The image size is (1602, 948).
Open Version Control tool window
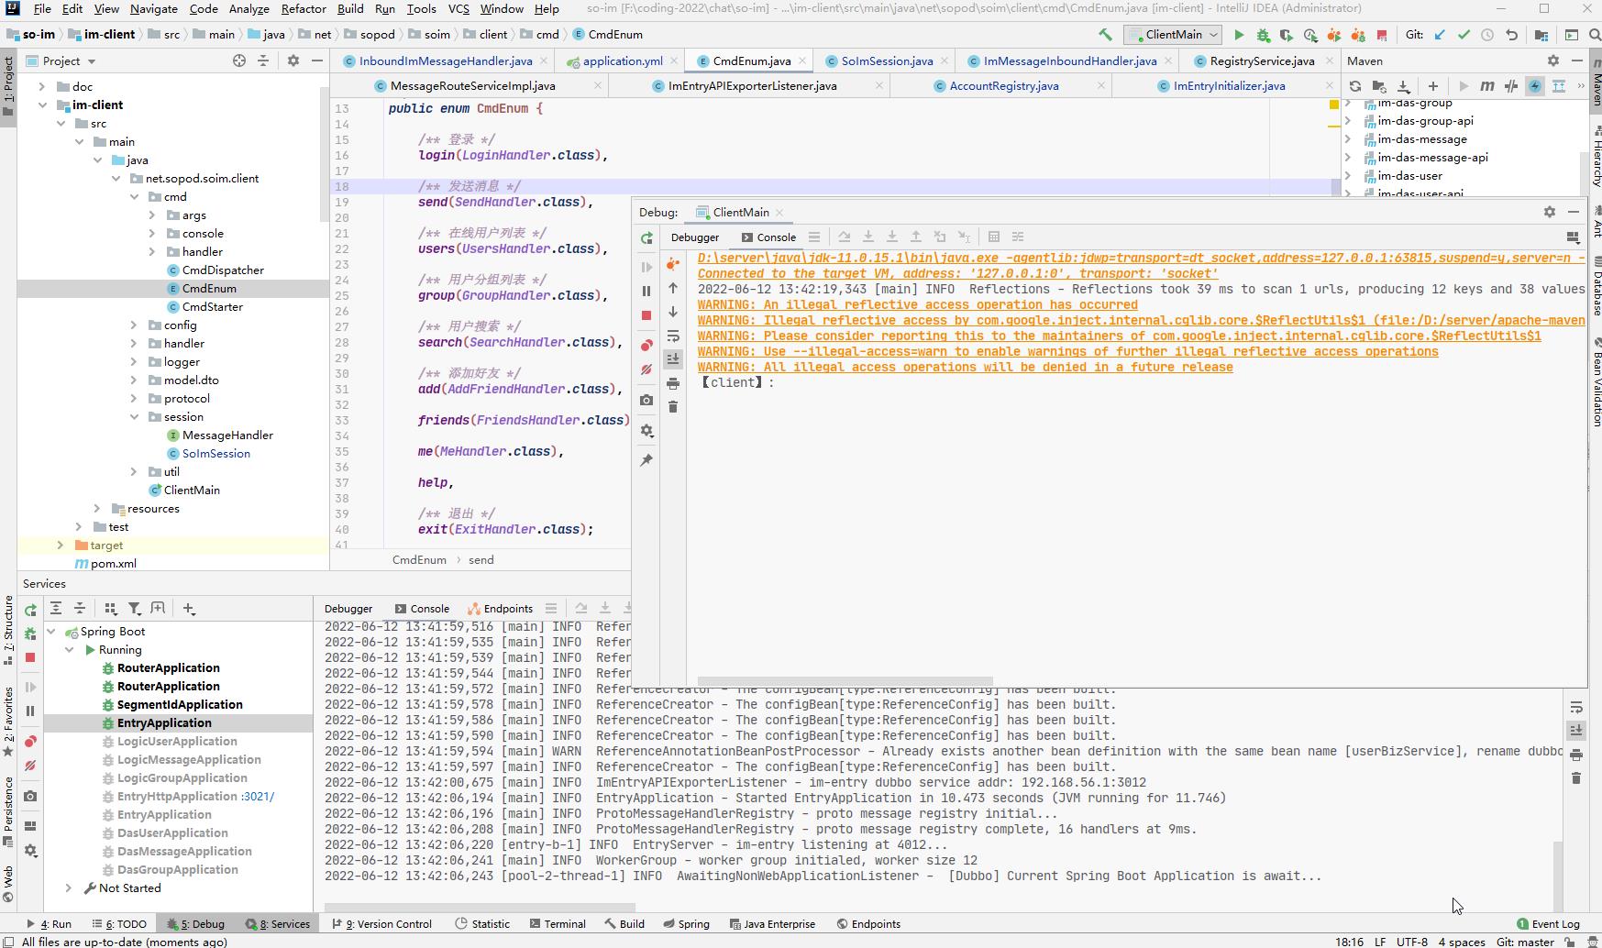click(381, 923)
